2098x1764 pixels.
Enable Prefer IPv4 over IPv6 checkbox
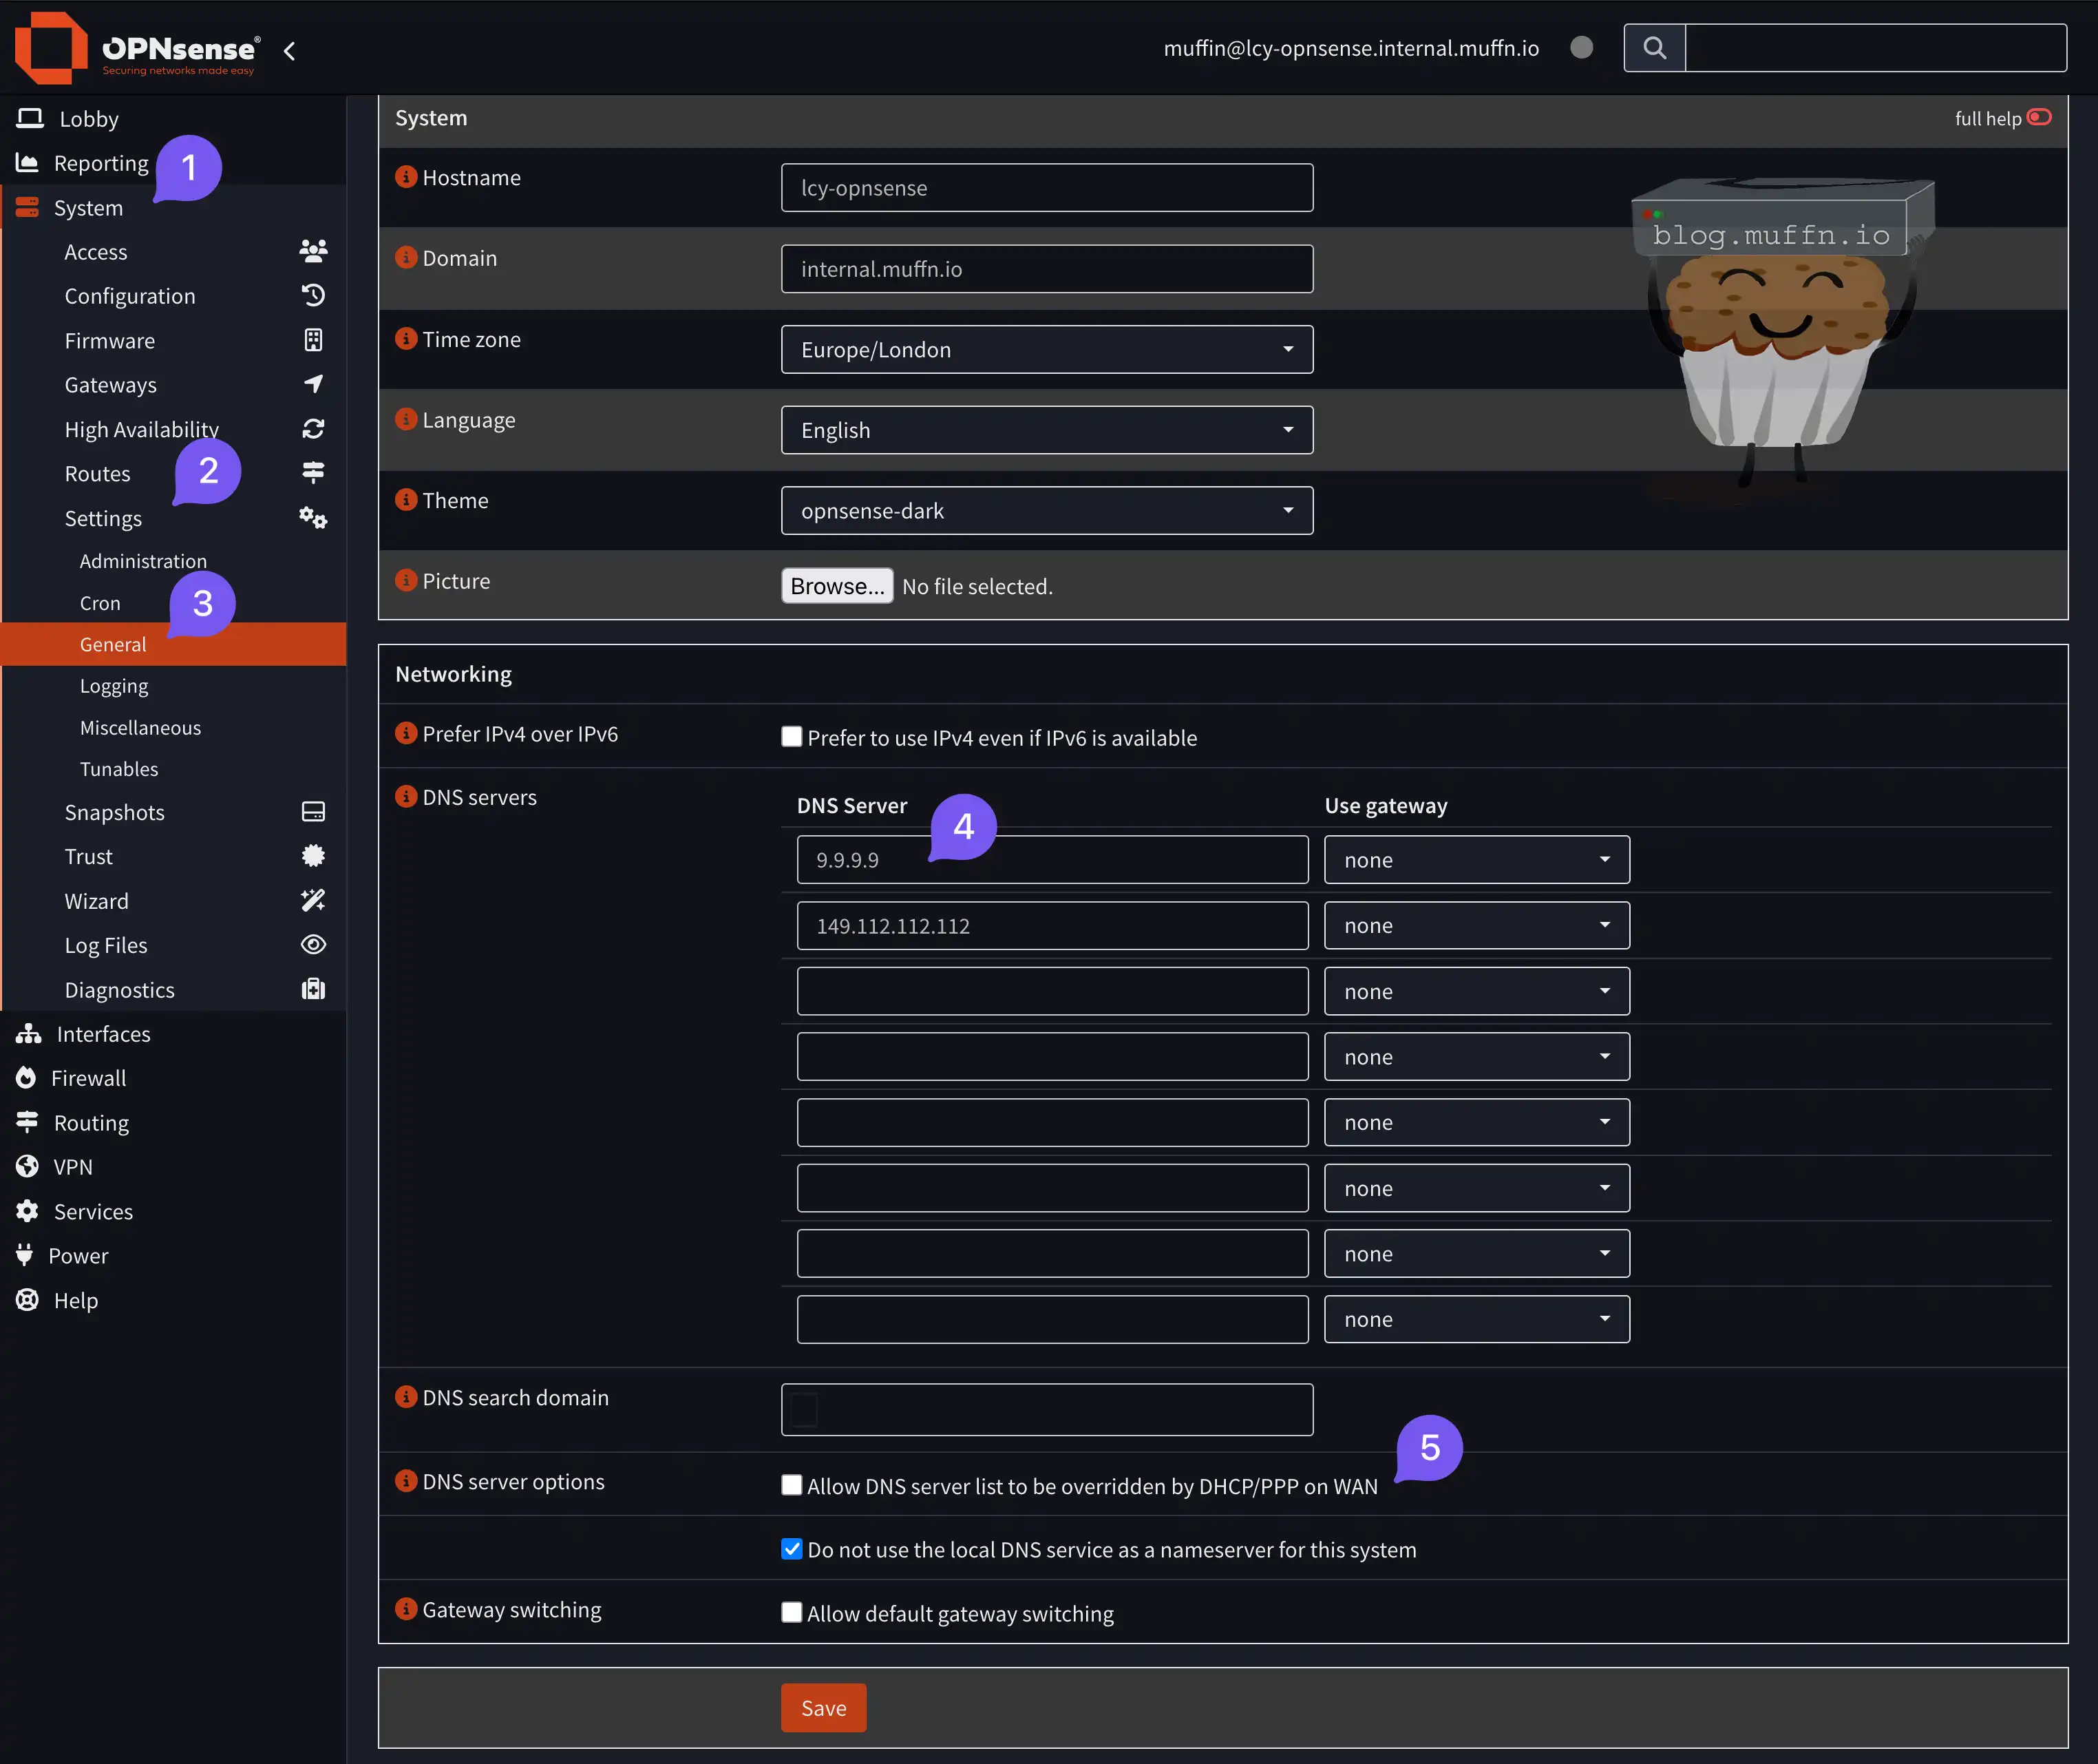[x=792, y=737]
